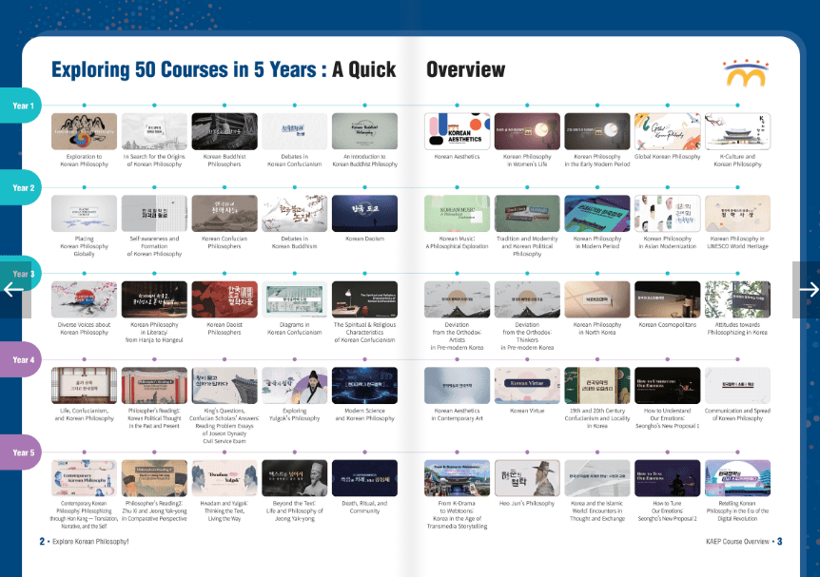This screenshot has height=577, width=820.
Task: Open Communication and Spread of Korean Philosophy thumbnail
Action: 737,385
